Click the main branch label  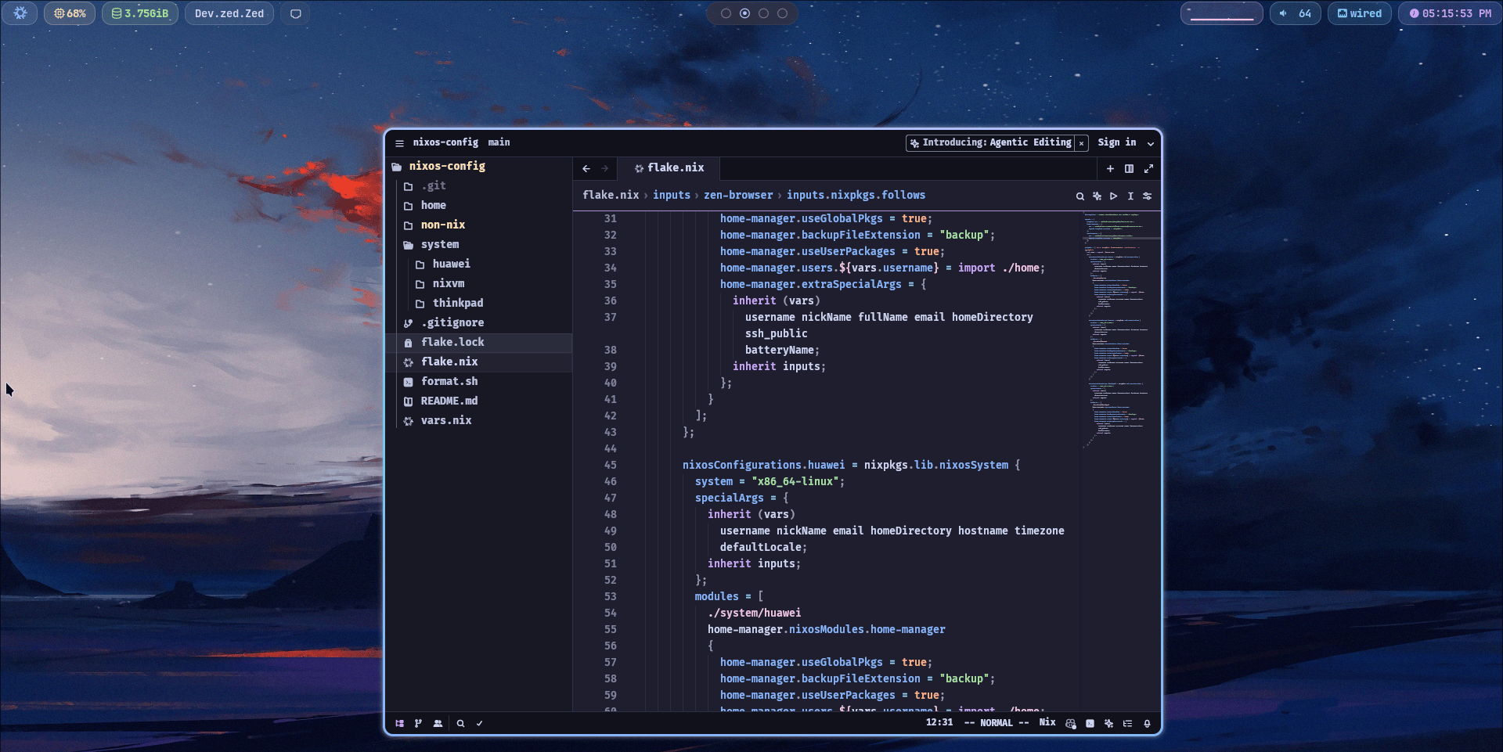(499, 142)
